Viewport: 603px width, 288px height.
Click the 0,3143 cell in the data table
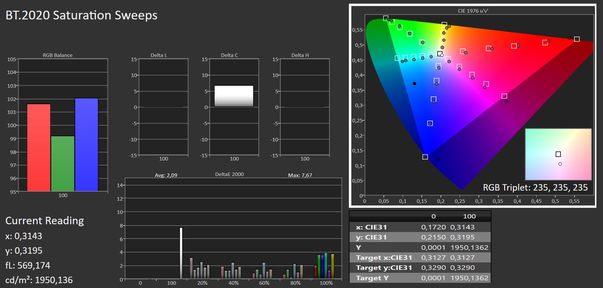pos(462,227)
